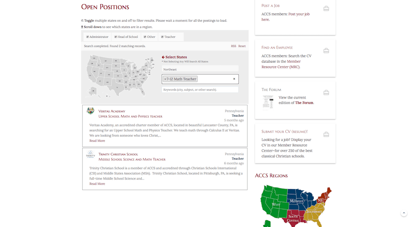
Task: Uncheck the Teacher checkbox
Action: coord(162,37)
